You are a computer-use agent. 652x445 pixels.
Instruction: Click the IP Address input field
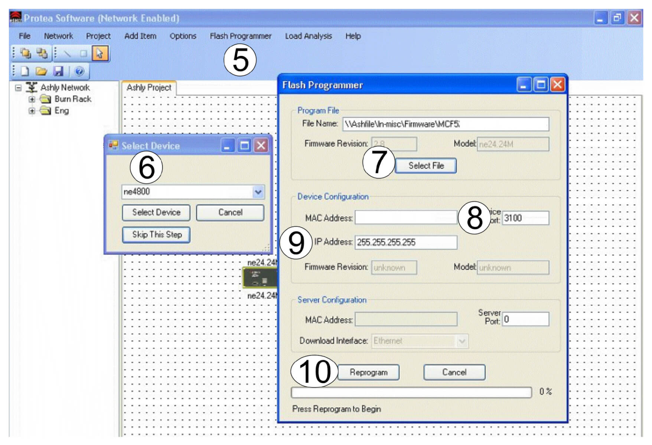[x=405, y=243]
